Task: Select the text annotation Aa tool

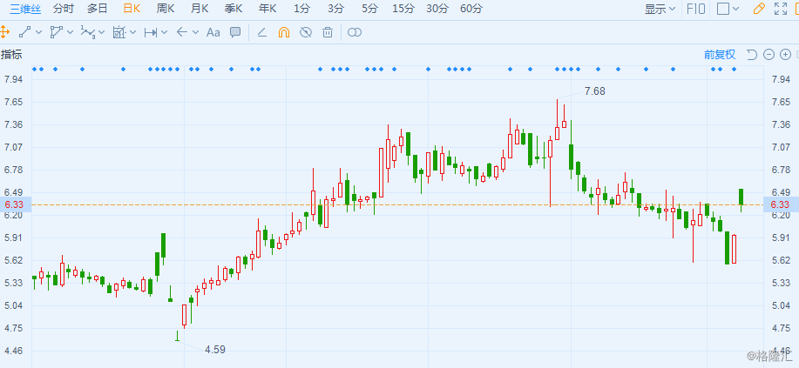Action: (x=213, y=32)
